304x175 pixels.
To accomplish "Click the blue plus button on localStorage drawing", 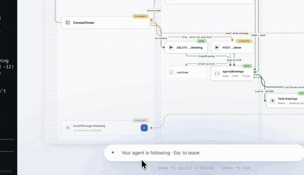I will pyautogui.click(x=144, y=128).
